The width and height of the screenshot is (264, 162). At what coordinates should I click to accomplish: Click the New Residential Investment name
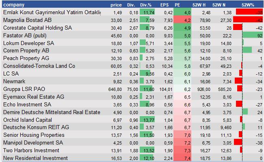(x=35, y=158)
